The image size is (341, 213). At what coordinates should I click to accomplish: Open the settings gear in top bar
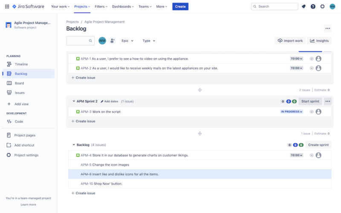[323, 6]
